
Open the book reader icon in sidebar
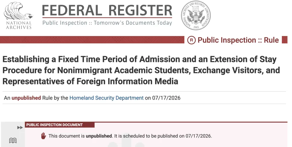(x=13, y=140)
